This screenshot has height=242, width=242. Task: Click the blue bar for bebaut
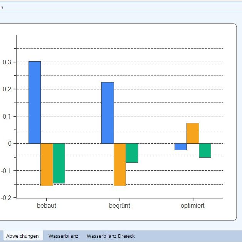point(35,103)
